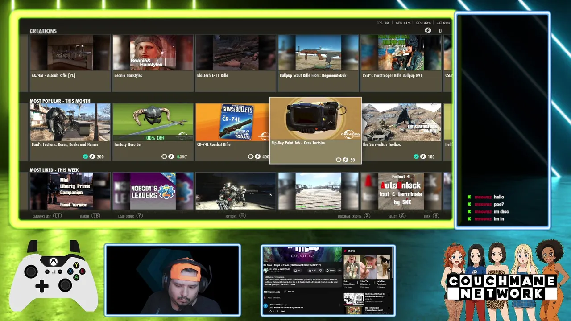Open kebab menu for 1ShotTV short

pos(374,283)
